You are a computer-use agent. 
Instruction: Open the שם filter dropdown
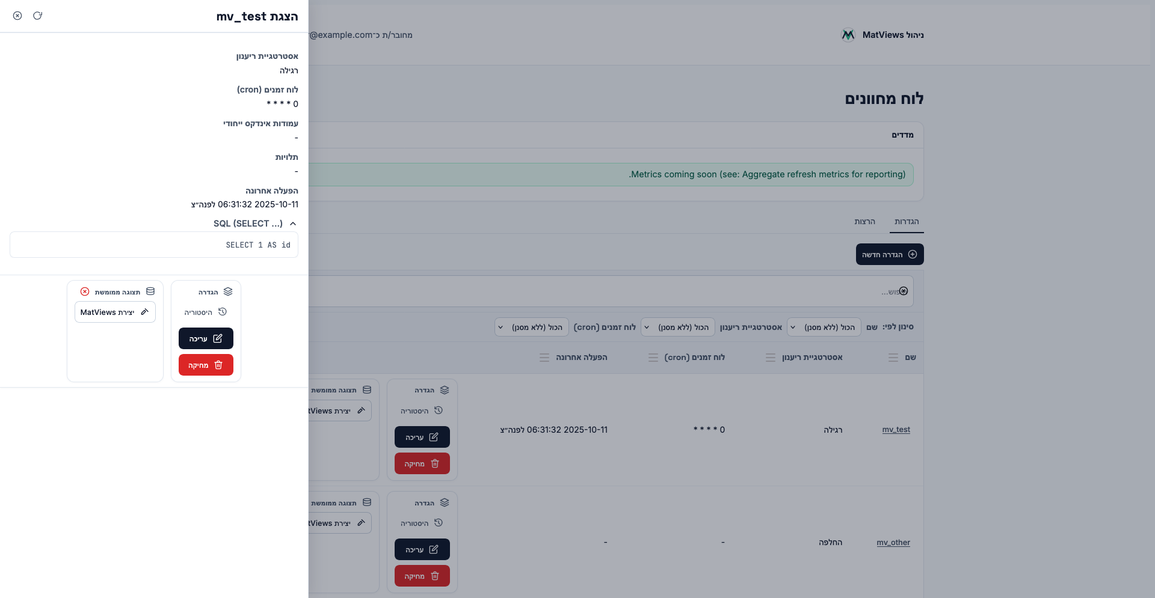click(824, 327)
